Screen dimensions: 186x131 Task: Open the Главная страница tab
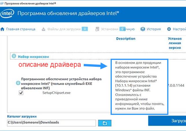21,29
